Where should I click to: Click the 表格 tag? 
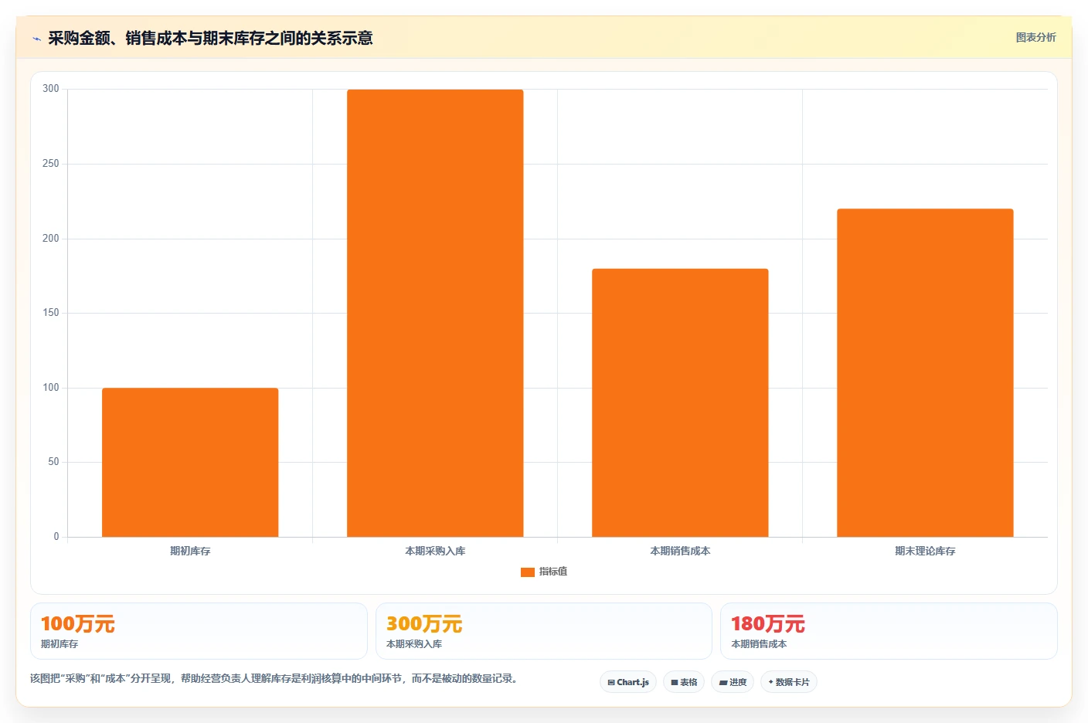684,682
